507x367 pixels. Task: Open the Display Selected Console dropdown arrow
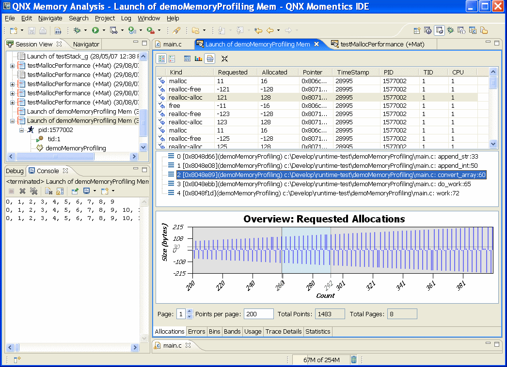pos(95,191)
